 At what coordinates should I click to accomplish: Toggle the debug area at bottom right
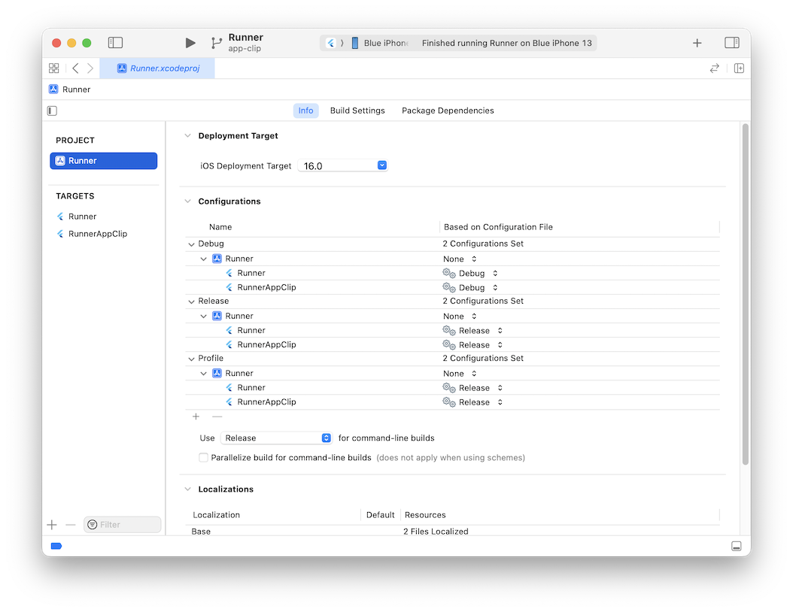[x=737, y=546]
